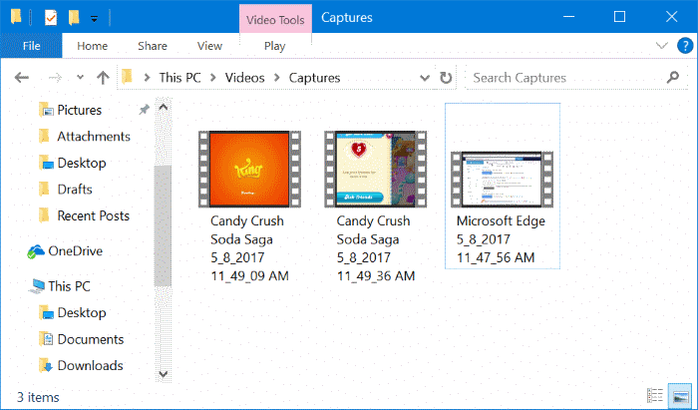The image size is (698, 410).
Task: Click Captures in the address bar
Action: click(314, 78)
